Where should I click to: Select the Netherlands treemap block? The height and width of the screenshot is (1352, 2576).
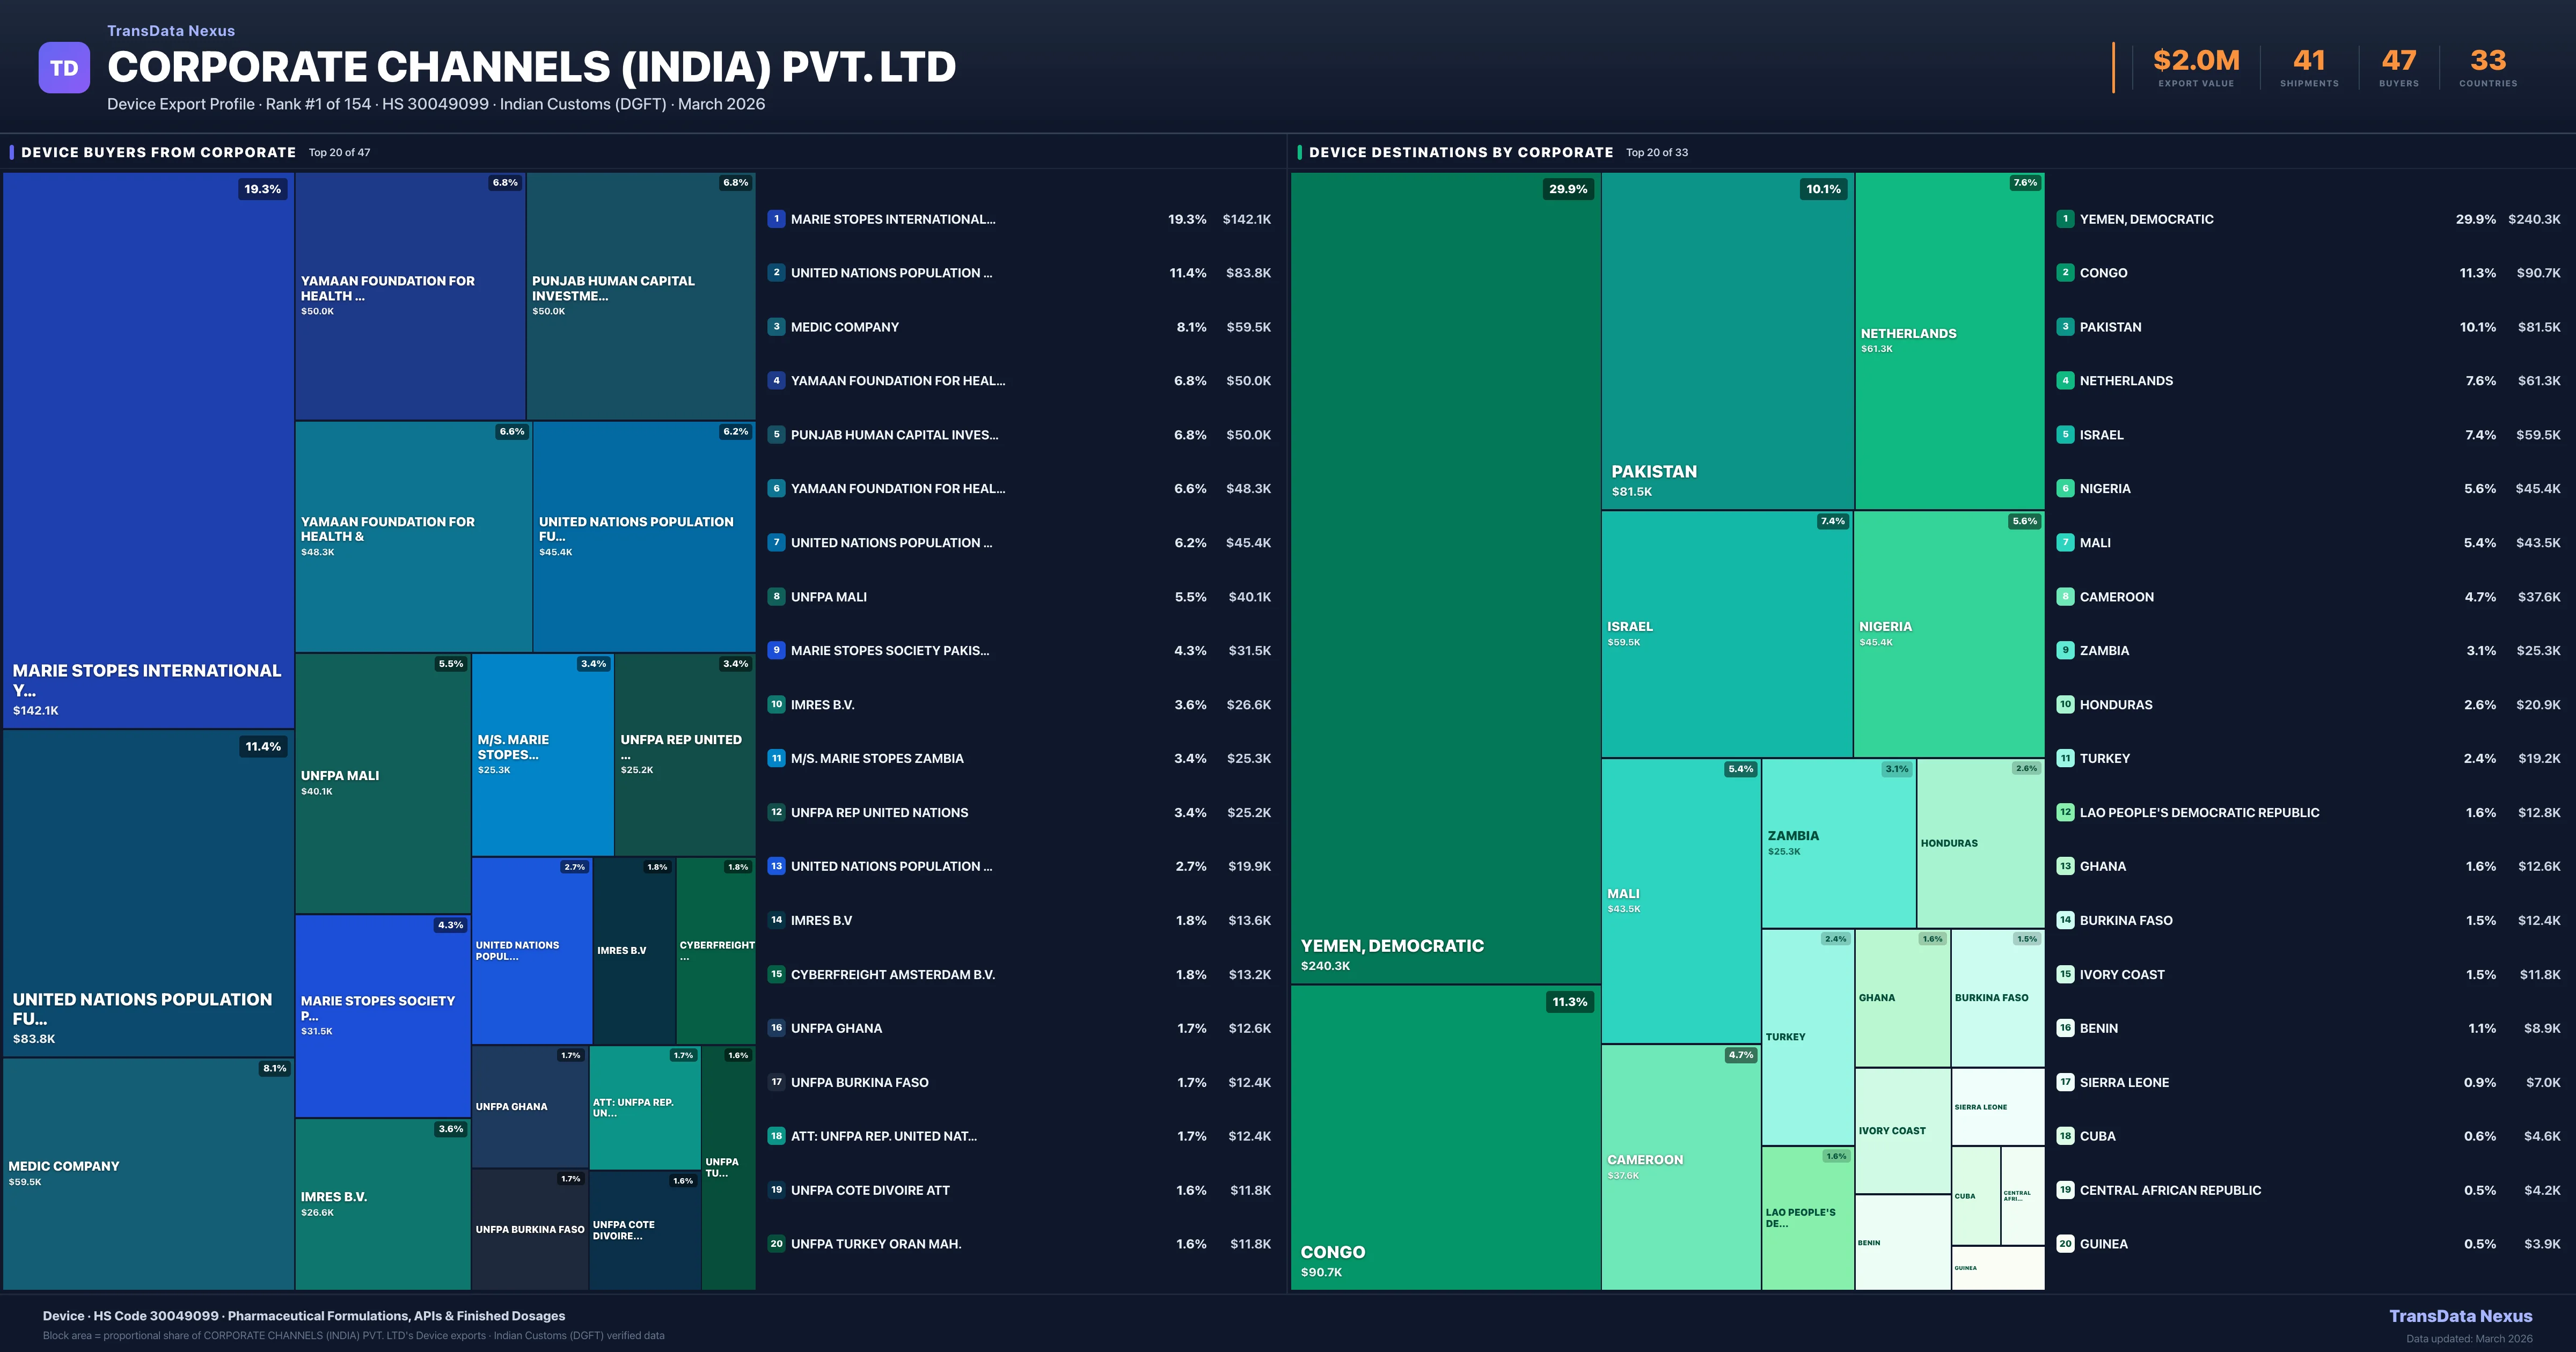pyautogui.click(x=1949, y=340)
